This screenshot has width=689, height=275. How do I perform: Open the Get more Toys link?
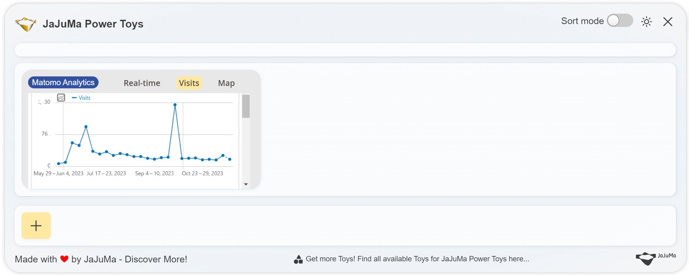(417, 259)
